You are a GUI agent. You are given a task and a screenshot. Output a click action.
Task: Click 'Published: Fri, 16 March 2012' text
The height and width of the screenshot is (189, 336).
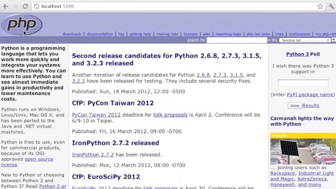pos(127,131)
